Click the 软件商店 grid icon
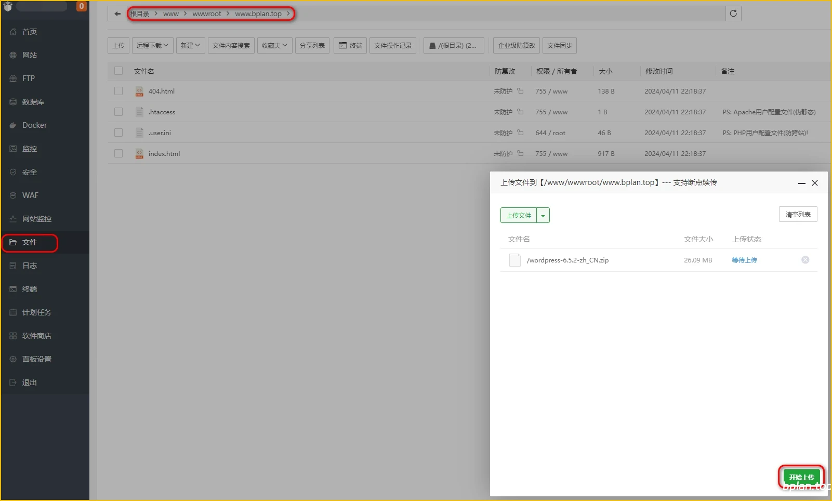 [13, 336]
